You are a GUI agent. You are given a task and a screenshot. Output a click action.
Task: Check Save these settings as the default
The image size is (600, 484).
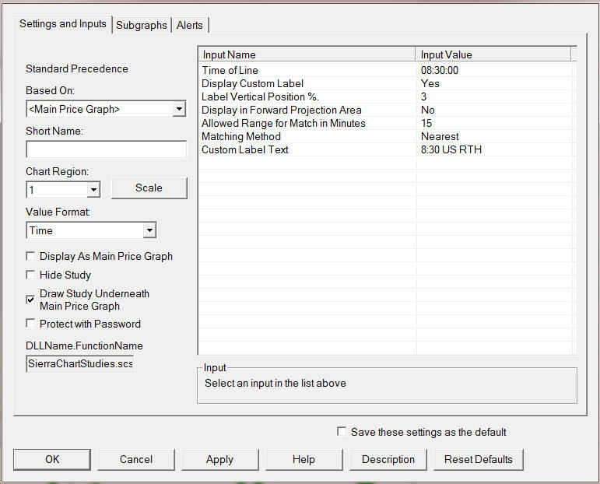click(342, 431)
